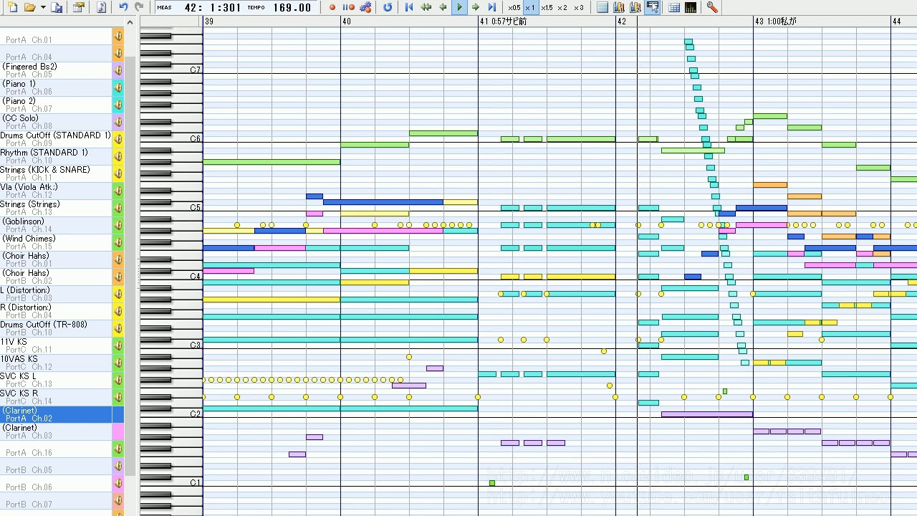Undo the last edit
Screen dimensions: 917x516
click(x=123, y=7)
